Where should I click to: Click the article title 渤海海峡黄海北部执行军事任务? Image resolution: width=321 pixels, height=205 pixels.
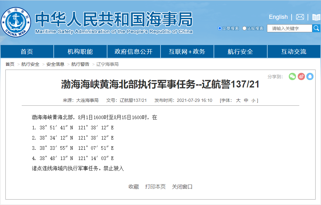[x=160, y=84]
